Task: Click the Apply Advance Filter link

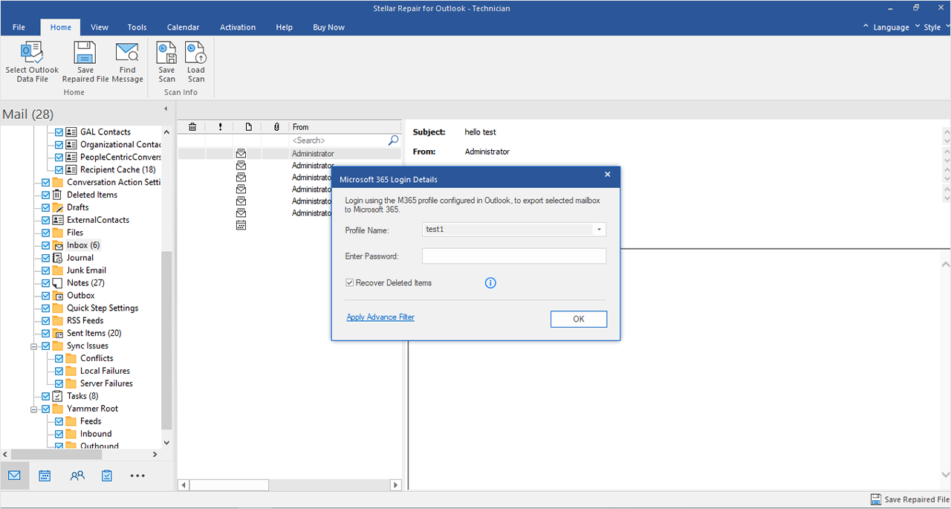Action: pyautogui.click(x=380, y=317)
